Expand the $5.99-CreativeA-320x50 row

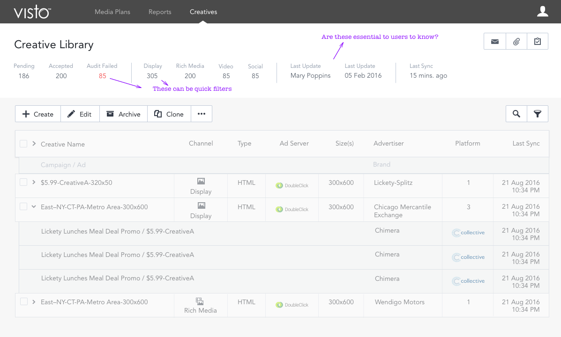point(34,183)
